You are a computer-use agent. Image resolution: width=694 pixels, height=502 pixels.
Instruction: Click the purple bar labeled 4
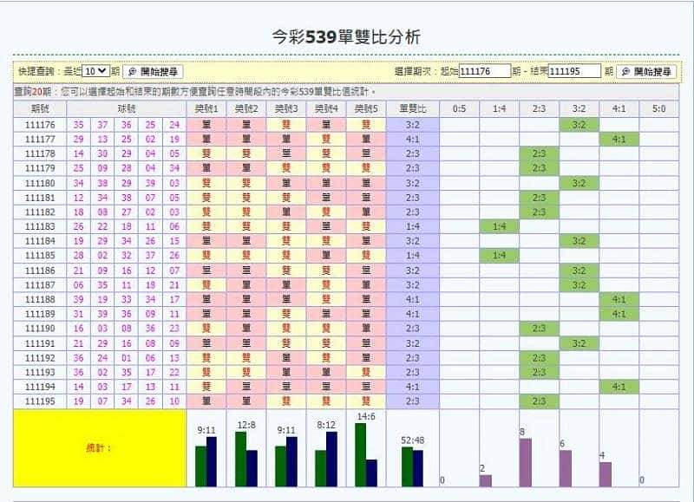coord(605,474)
